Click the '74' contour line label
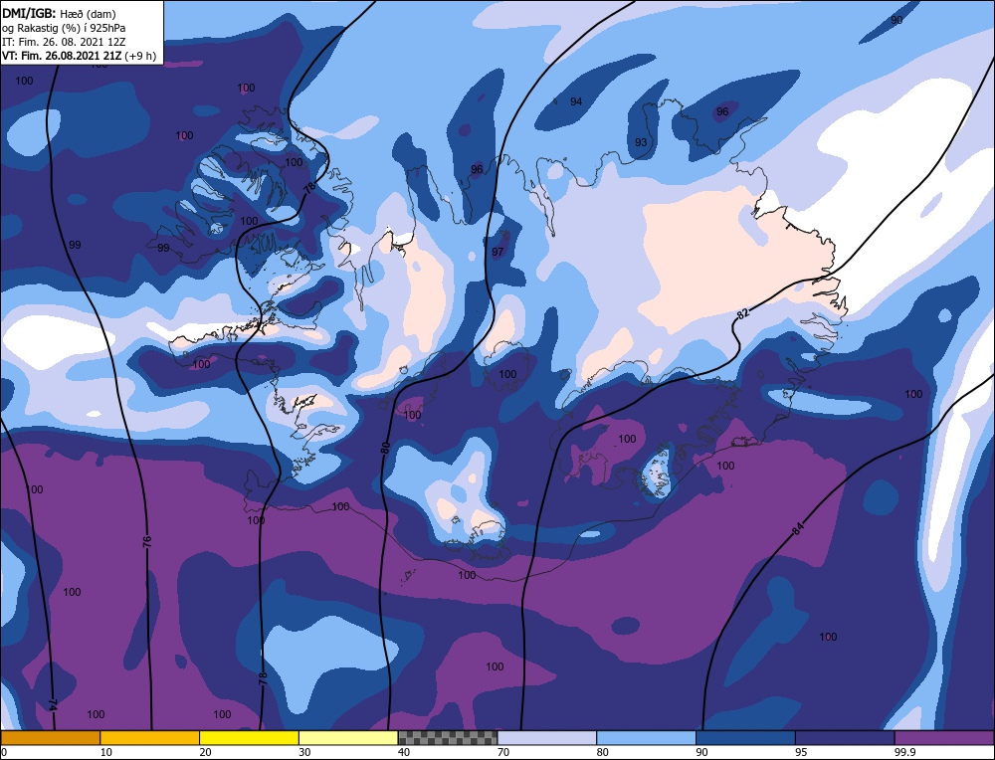 54,705
